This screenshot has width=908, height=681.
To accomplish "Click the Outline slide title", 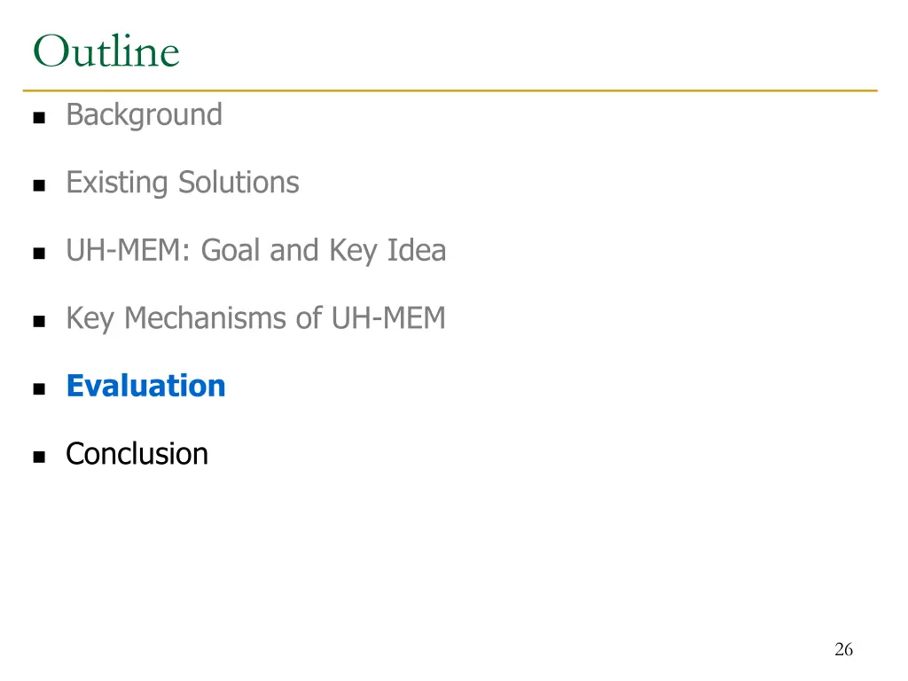I will (106, 51).
